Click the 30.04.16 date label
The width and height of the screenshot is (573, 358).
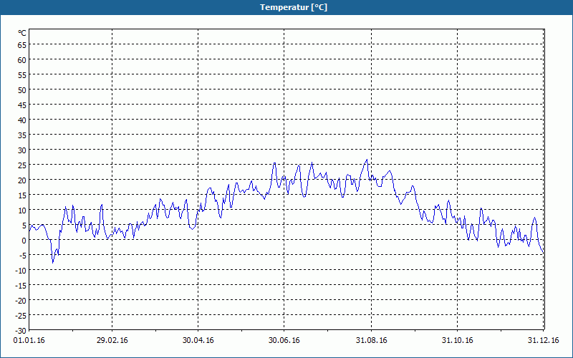point(198,341)
